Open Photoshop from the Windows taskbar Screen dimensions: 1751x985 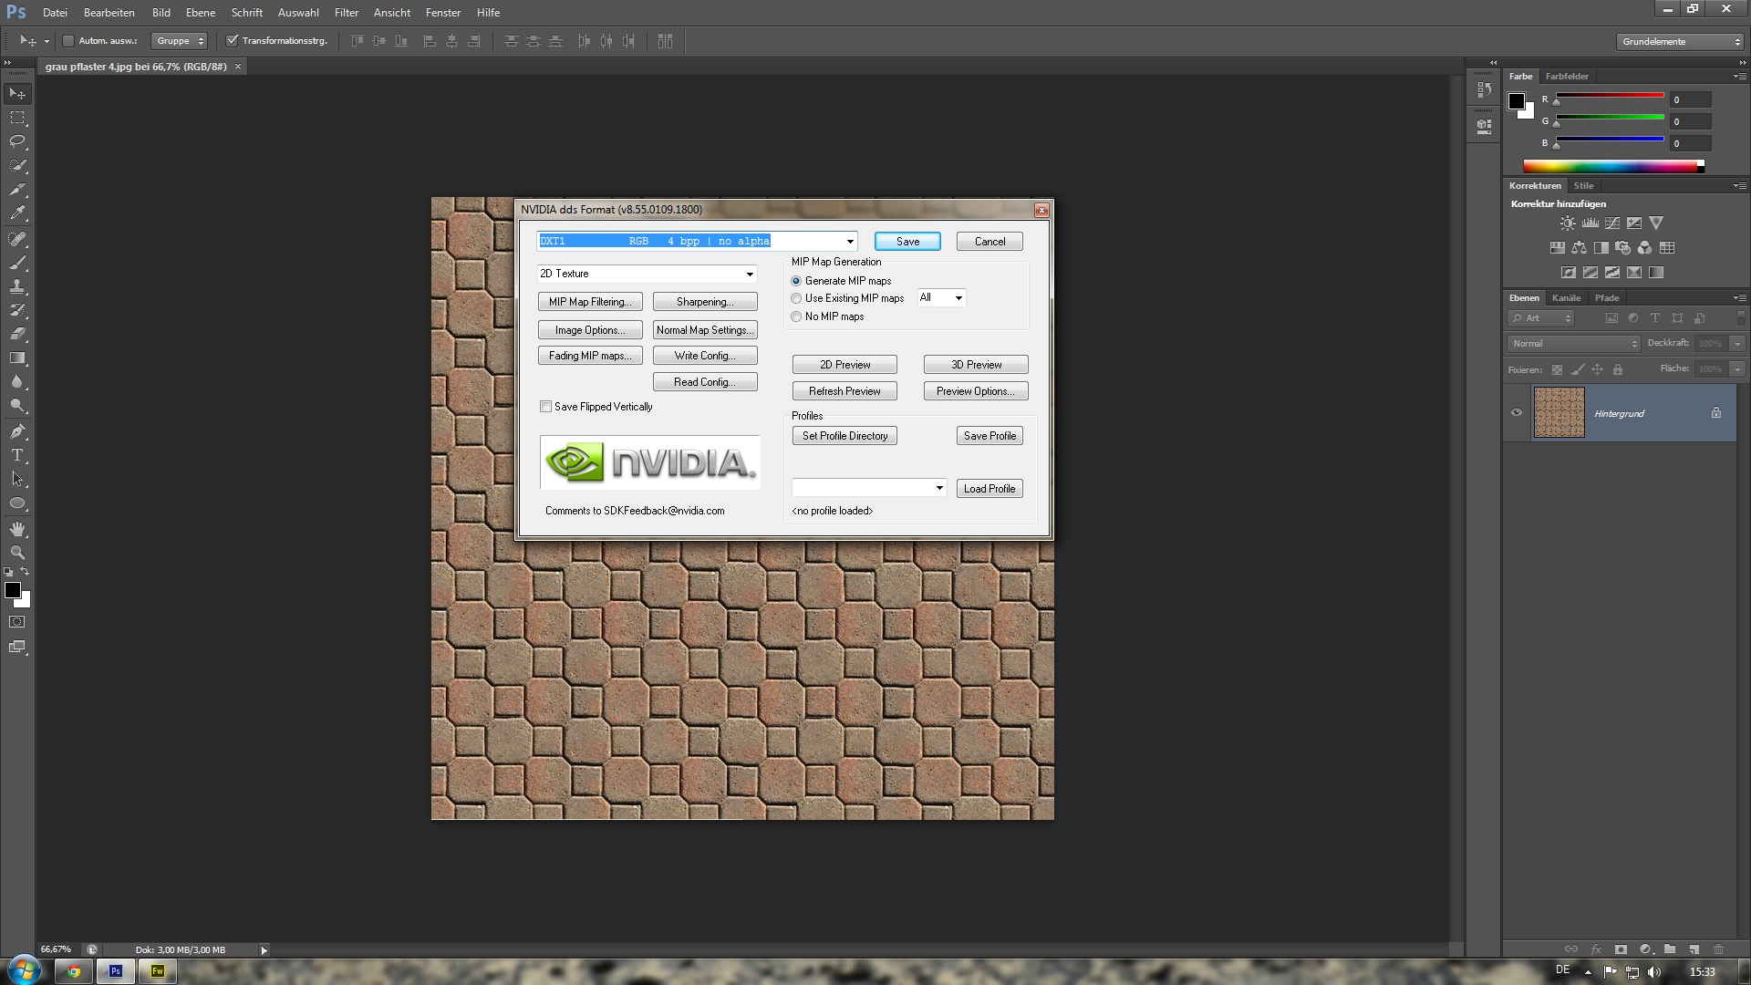point(116,971)
